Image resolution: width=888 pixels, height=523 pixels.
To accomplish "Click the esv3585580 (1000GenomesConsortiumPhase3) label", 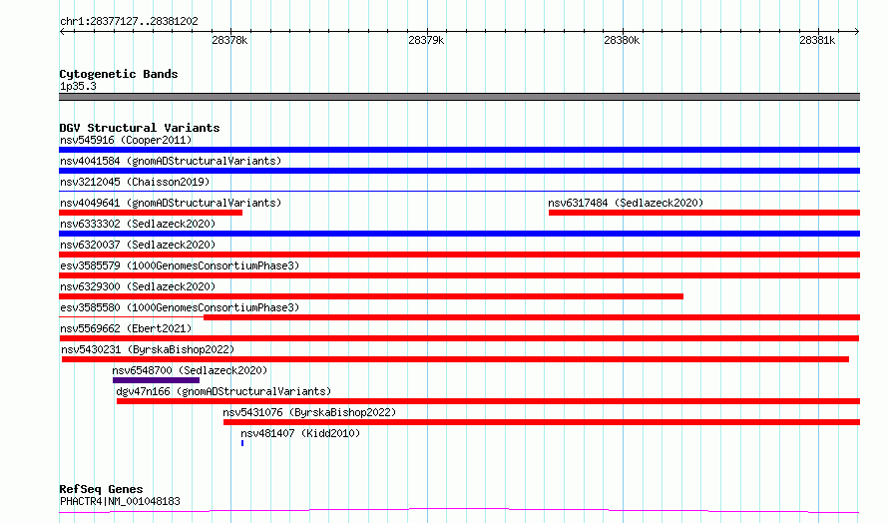I will click(180, 307).
